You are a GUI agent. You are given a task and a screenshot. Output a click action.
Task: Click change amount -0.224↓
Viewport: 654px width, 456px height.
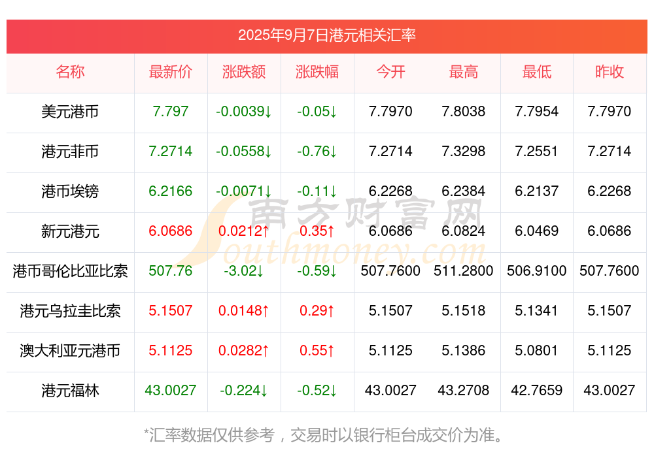[243, 390]
